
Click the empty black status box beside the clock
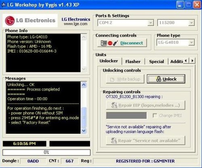[x=70, y=144]
